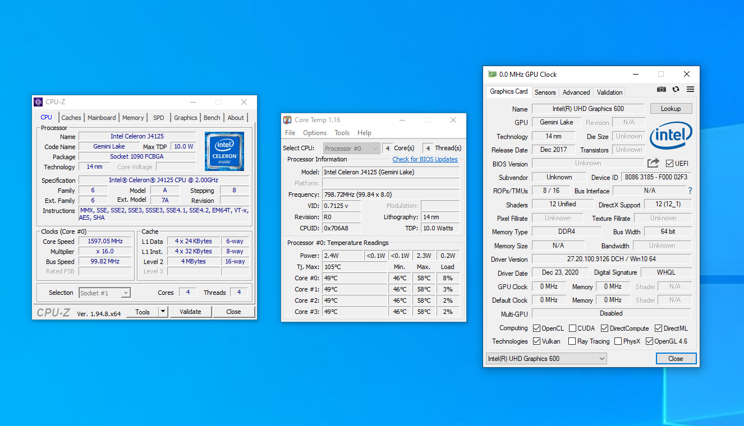Screen dimensions: 744x426
Task: Switch to the Memory tab in CPU-Z
Action: [x=133, y=118]
